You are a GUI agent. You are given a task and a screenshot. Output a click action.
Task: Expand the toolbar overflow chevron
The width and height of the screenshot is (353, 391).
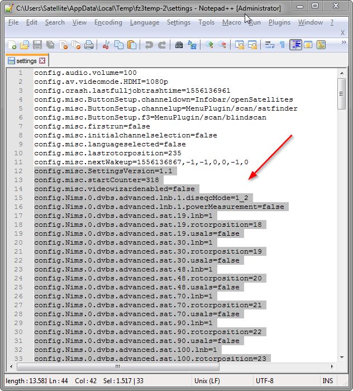coord(344,42)
